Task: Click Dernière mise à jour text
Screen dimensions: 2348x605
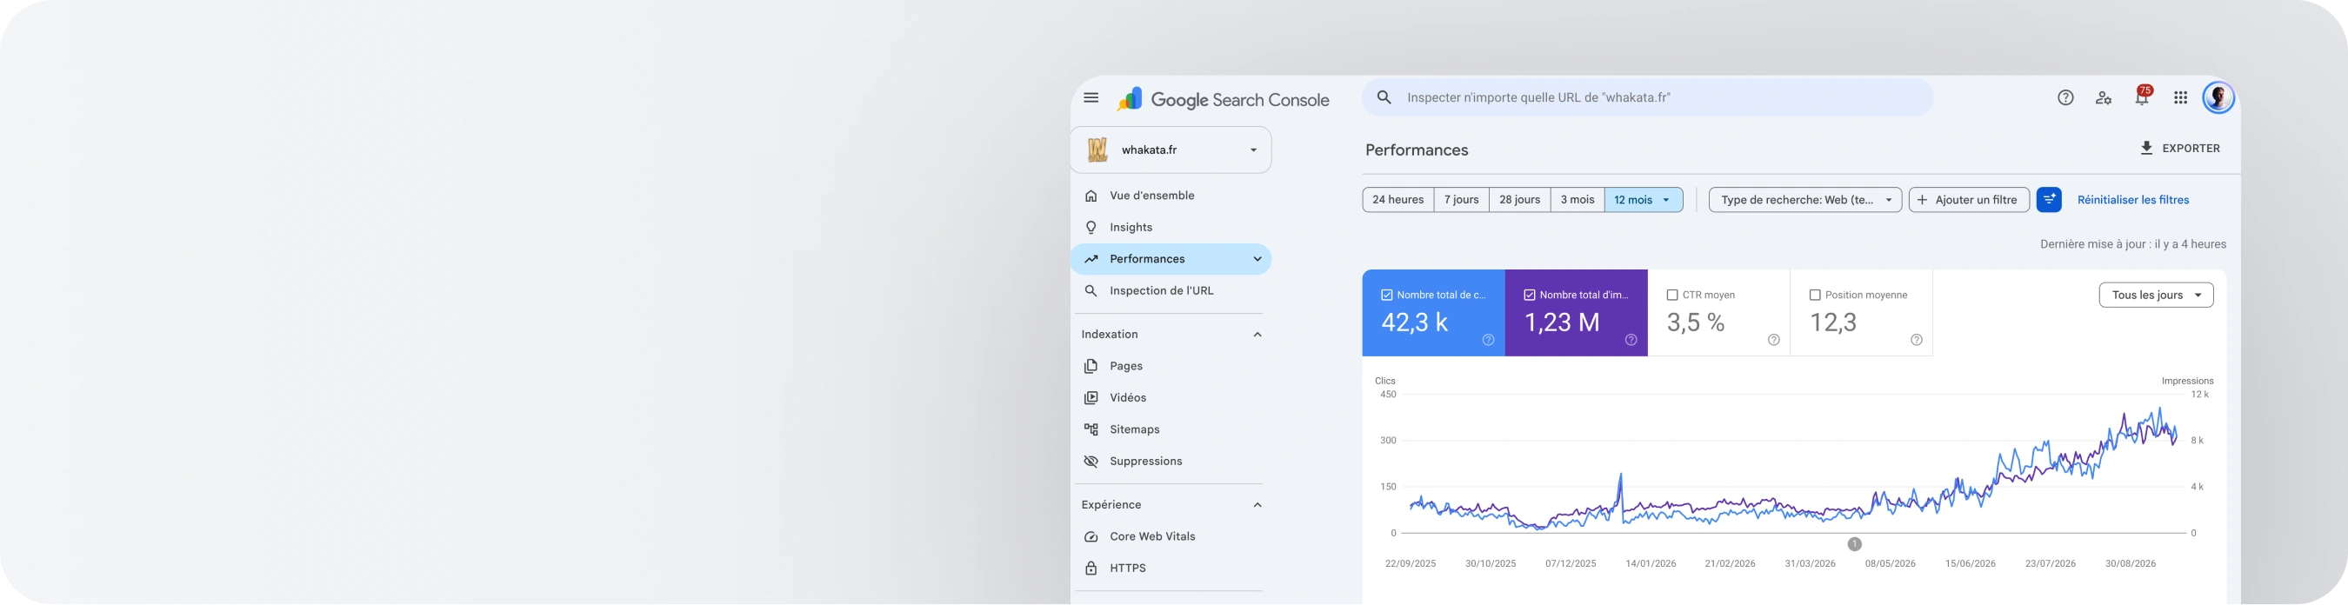Action: tap(2133, 244)
